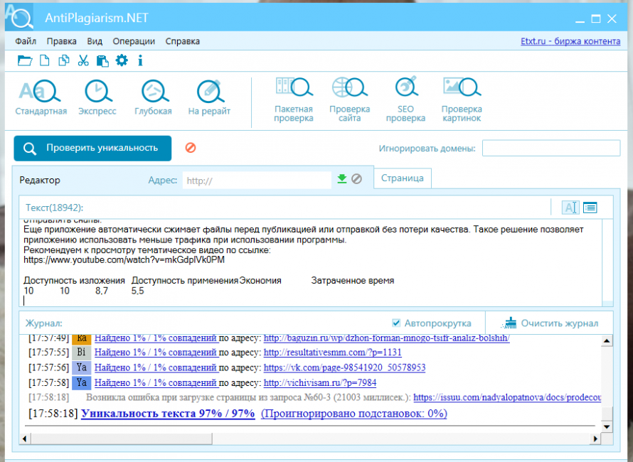633x462 pixels.
Task: Click the Проверить уникальность button
Action: (92, 148)
